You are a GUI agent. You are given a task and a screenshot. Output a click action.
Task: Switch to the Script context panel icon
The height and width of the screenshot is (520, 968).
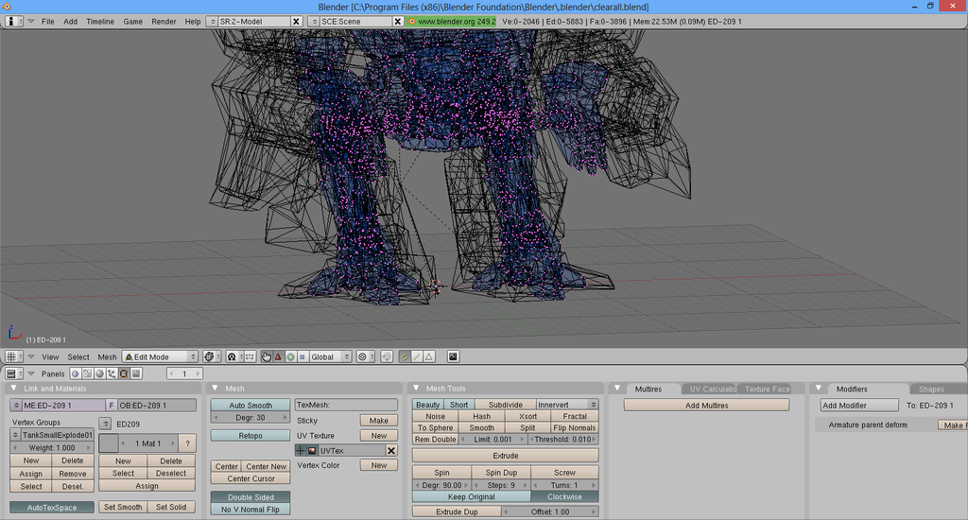tap(88, 373)
